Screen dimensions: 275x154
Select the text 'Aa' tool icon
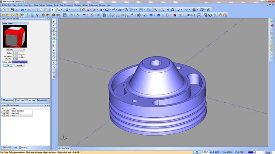[x=120, y=10]
